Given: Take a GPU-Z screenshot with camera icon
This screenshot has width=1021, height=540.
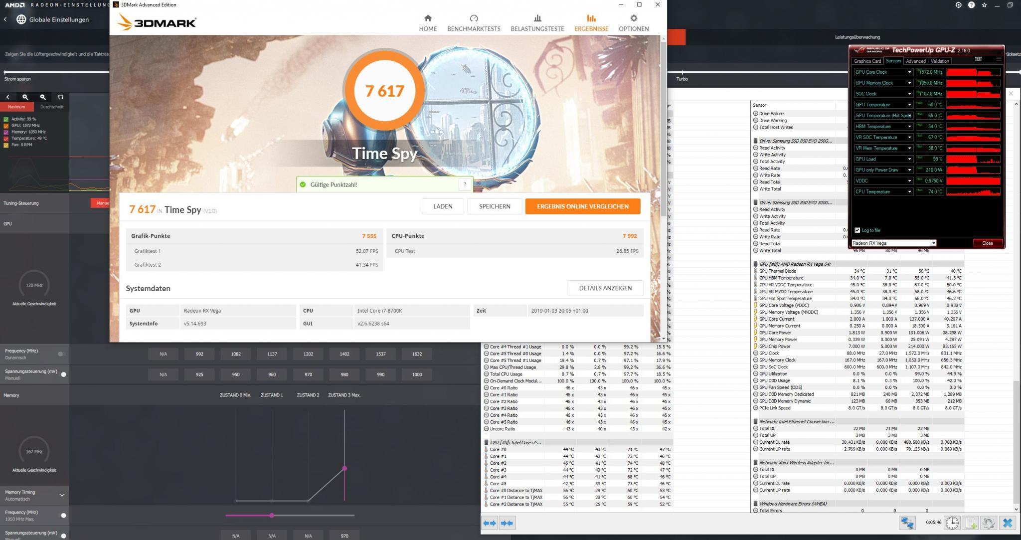Looking at the screenshot, I should [978, 59].
